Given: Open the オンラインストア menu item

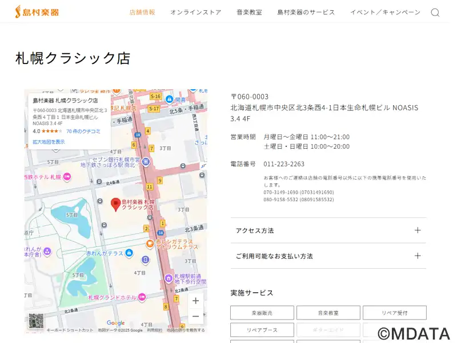Looking at the screenshot, I should (196, 12).
